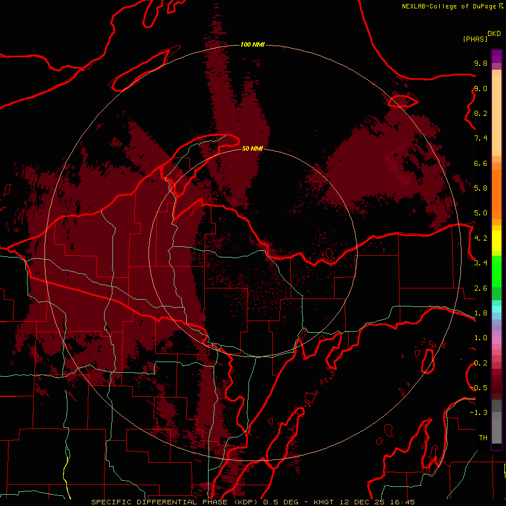Image resolution: width=506 pixels, height=506 pixels.
Task: Click the 1.8 scale value
Action: click(x=481, y=313)
